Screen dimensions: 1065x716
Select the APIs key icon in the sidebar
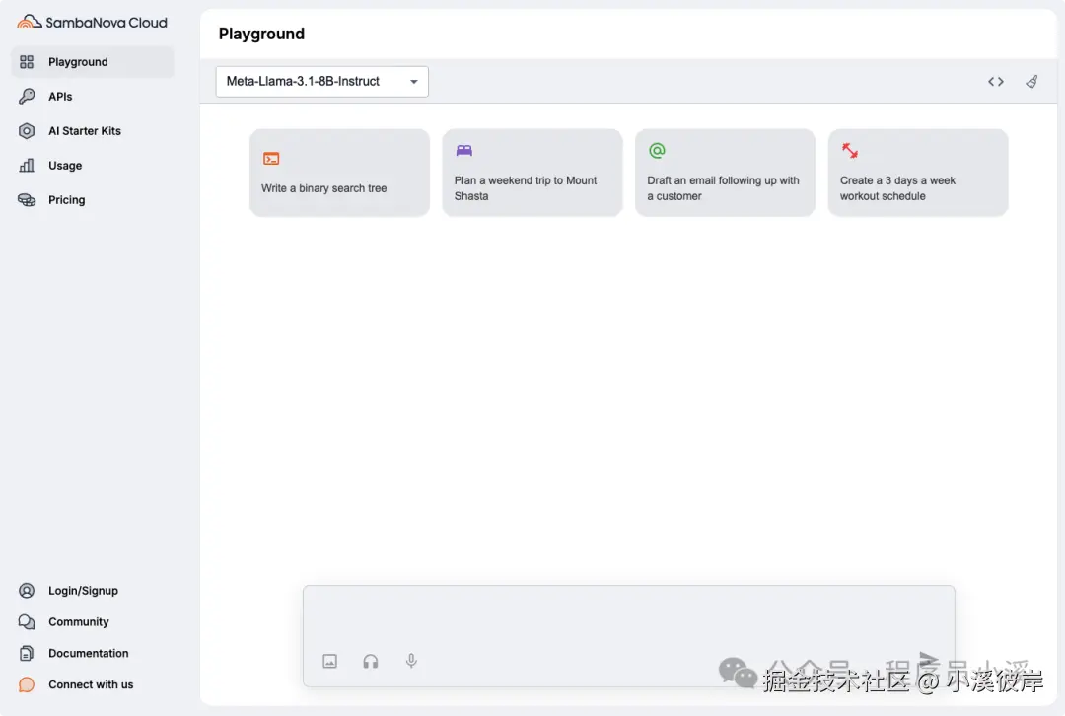coord(28,96)
